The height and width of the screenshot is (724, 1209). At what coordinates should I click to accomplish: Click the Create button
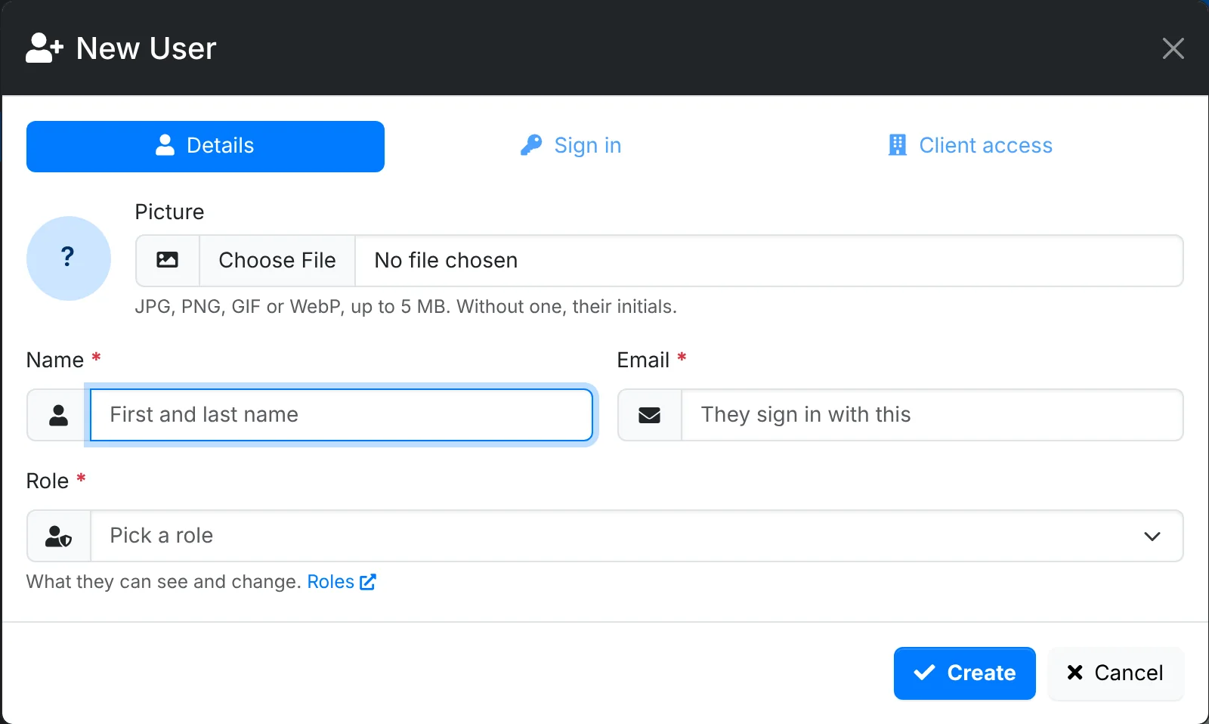965,673
